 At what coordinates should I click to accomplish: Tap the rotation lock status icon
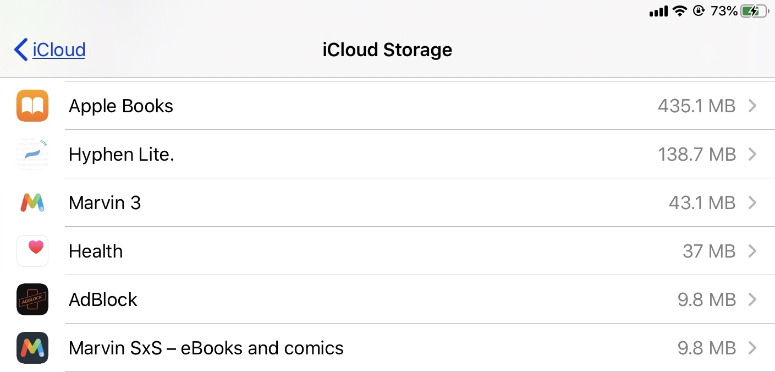(x=699, y=11)
